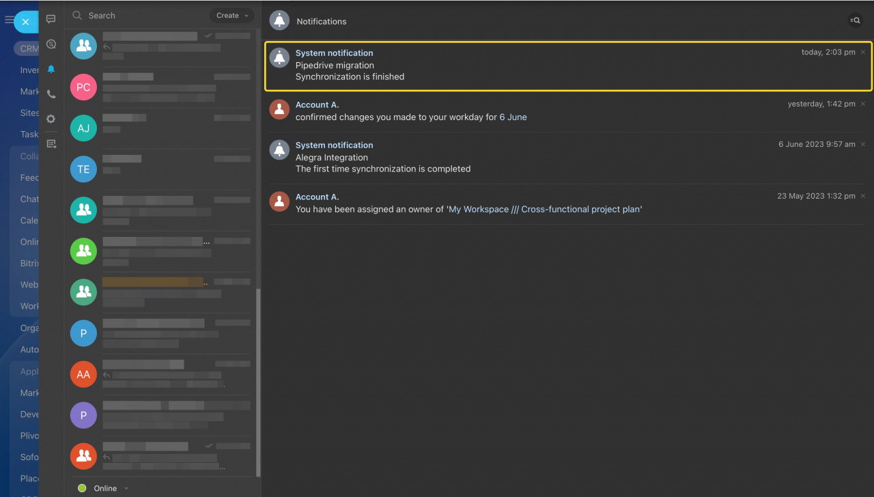Dismiss the Alegra Integration notification
Screen dimensions: 874x497
point(862,144)
